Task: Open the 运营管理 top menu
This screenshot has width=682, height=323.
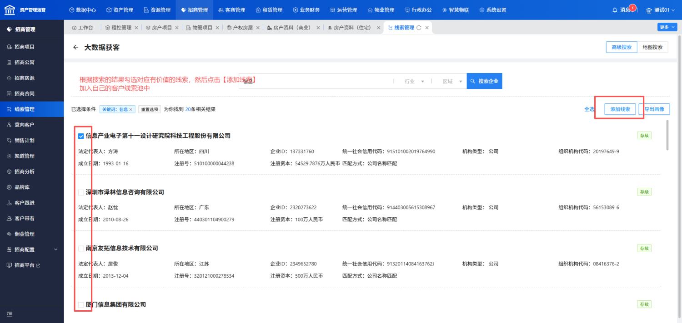Action: pyautogui.click(x=343, y=10)
